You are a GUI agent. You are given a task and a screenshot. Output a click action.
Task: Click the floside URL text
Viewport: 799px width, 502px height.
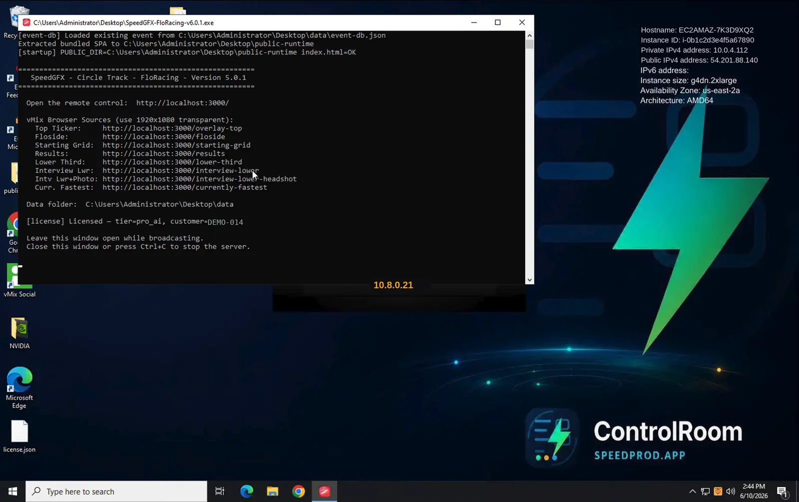pyautogui.click(x=164, y=137)
